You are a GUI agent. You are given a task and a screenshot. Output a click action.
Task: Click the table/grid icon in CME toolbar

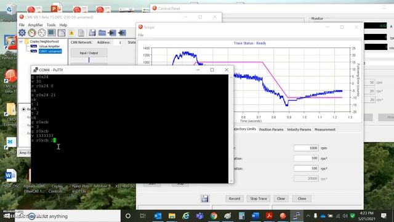pos(62,33)
